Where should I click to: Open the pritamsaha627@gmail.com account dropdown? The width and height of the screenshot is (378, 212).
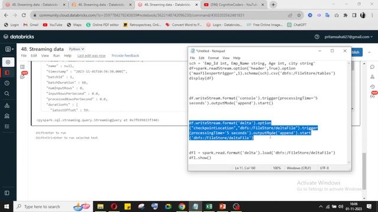pos(348,37)
